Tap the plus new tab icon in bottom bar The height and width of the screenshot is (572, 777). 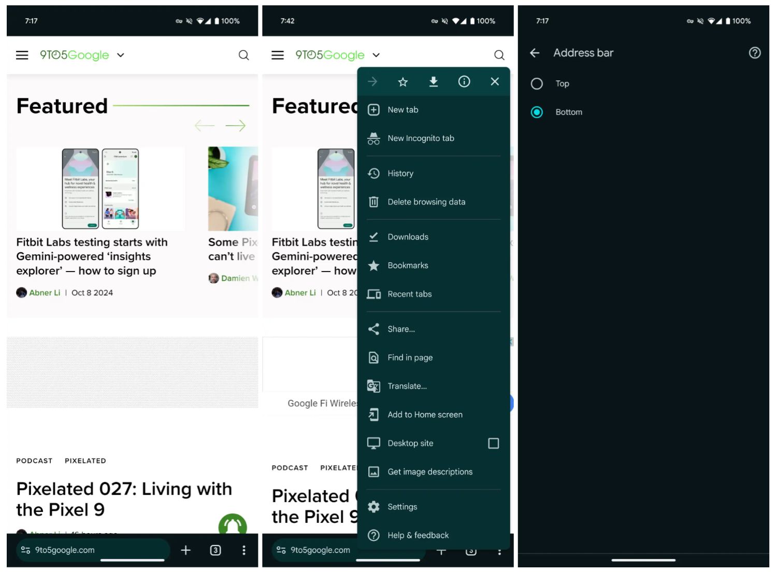pos(185,550)
